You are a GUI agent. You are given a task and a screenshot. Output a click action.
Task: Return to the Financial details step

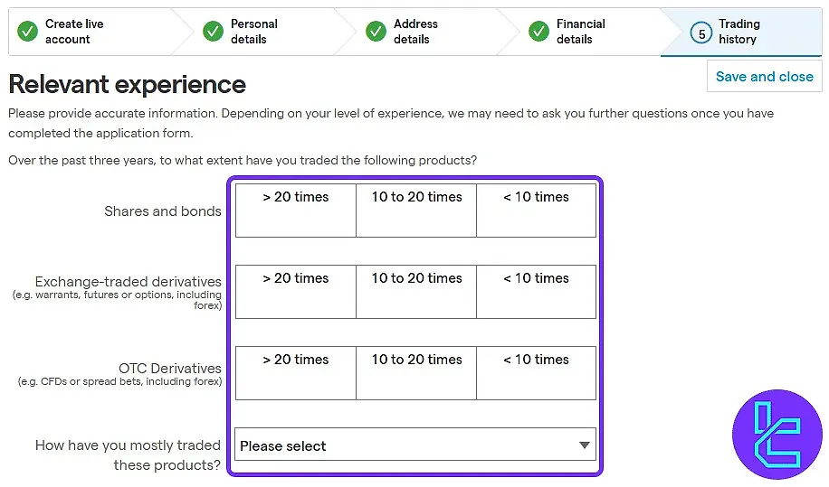(581, 32)
